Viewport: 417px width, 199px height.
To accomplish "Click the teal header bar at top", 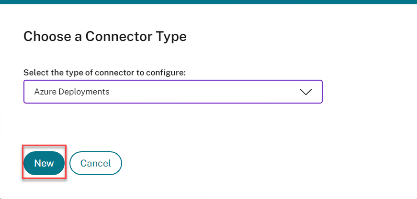I will (208, 2).
